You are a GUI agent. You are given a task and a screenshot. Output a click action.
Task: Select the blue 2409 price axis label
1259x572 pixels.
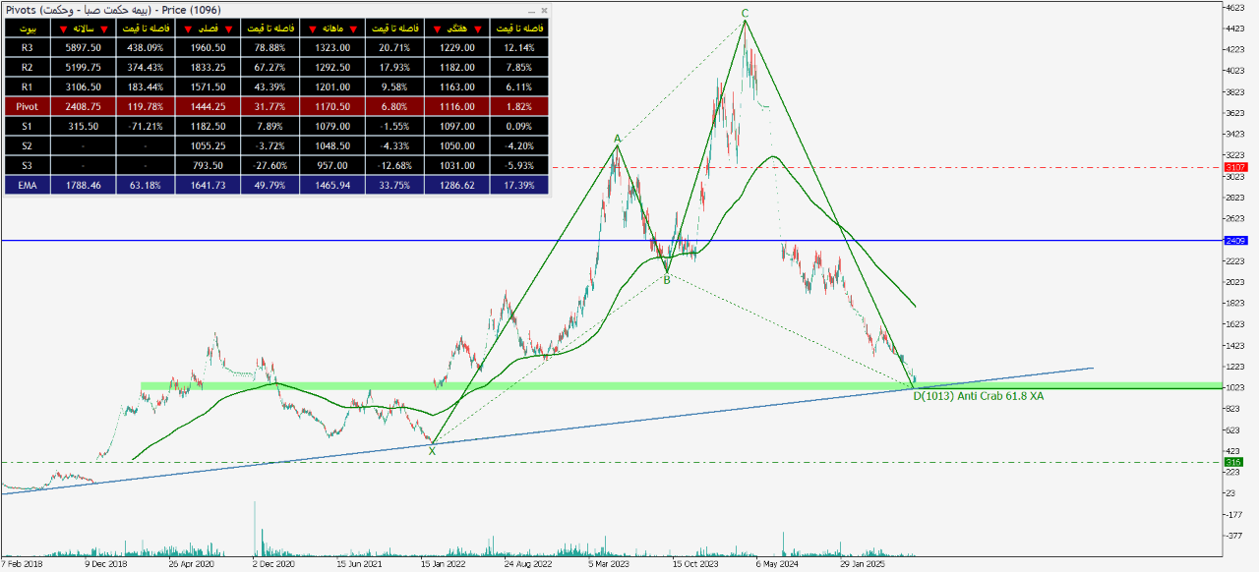[1235, 241]
